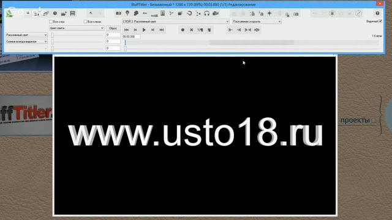The image size is (392, 220).
Task: Click the проекты link in background page
Action: pos(355,120)
